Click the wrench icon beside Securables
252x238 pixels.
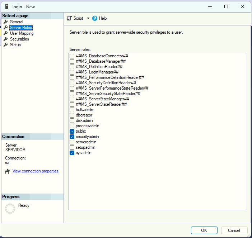6,39
